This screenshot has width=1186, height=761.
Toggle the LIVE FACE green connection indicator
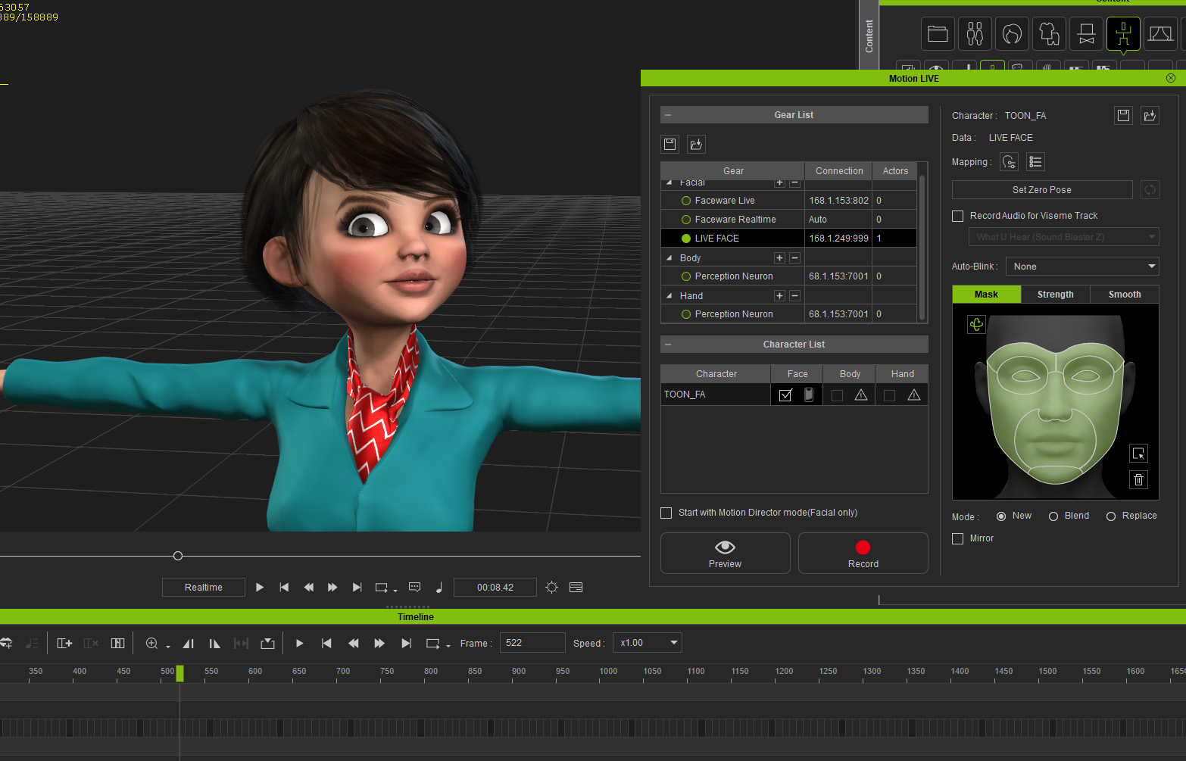[x=686, y=239]
